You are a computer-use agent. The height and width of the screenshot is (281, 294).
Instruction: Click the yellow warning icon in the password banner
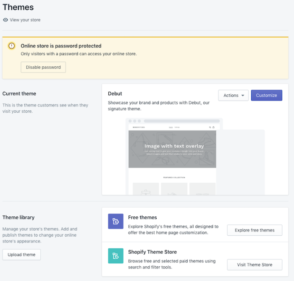pyautogui.click(x=12, y=46)
